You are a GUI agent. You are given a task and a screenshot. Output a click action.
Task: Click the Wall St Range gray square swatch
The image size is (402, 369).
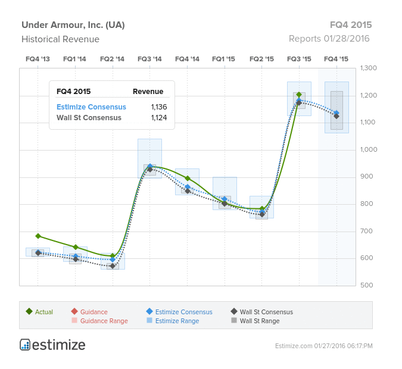pyautogui.click(x=234, y=320)
